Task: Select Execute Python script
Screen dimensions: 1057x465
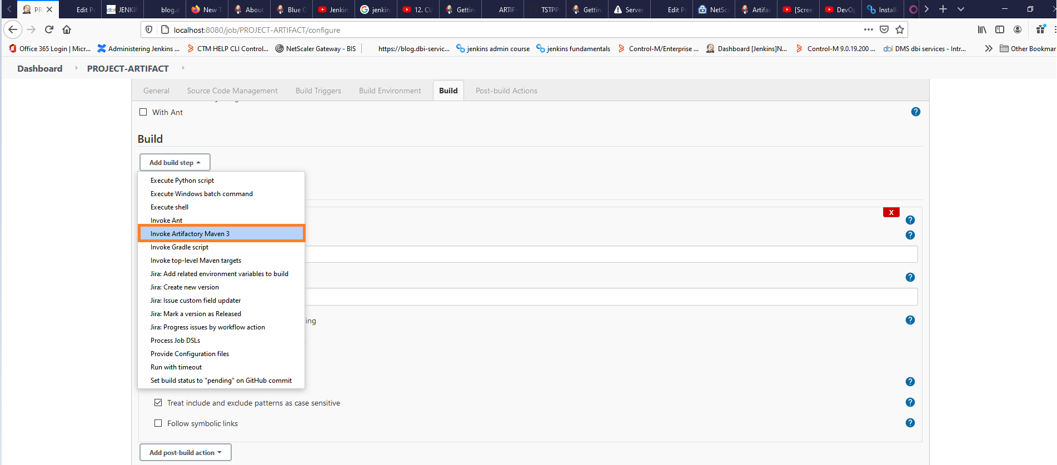Action: [x=221, y=181]
